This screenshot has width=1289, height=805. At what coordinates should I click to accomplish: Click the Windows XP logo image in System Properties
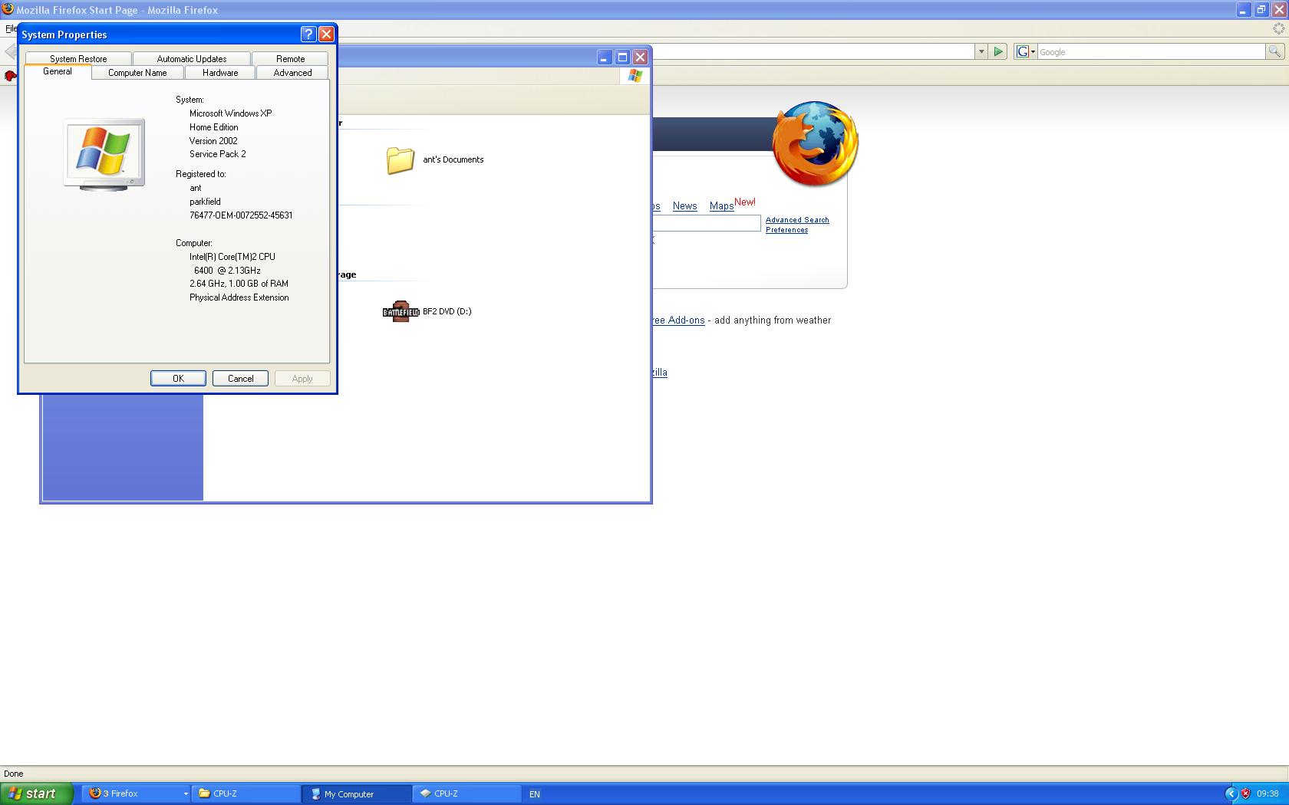(x=104, y=154)
